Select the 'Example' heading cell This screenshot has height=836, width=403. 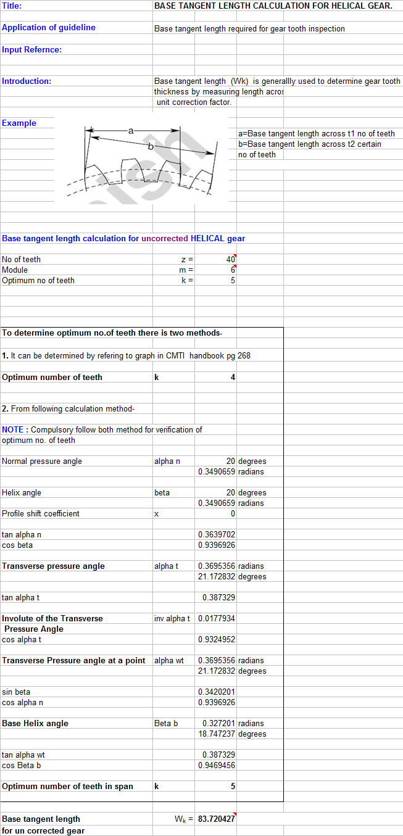19,123
